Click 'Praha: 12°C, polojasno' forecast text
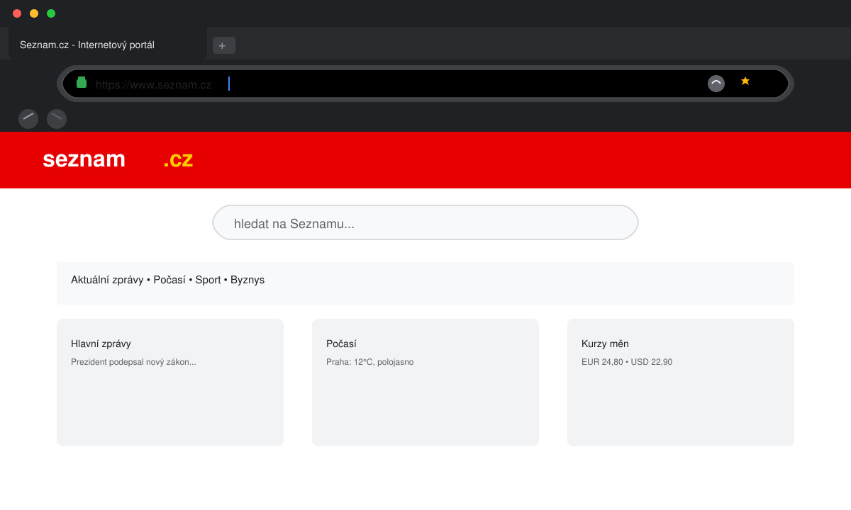851x510 pixels. coord(369,362)
